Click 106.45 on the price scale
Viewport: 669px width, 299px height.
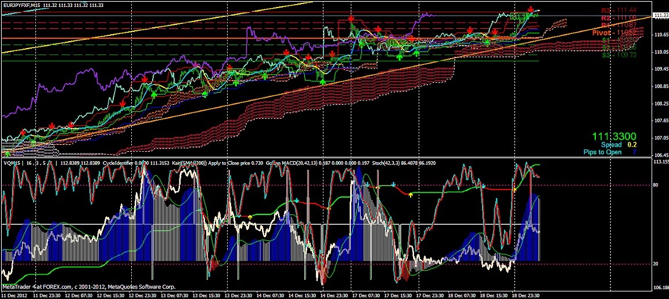coord(662,155)
